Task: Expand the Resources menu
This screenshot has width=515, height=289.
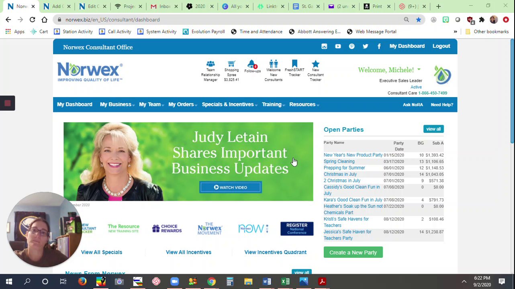Action: coord(304,104)
